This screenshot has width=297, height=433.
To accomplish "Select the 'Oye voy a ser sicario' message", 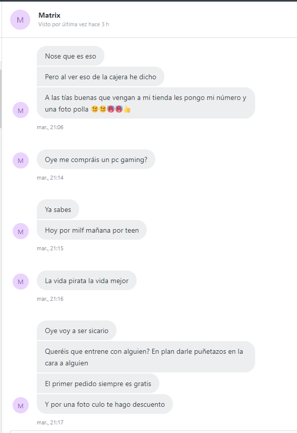I will pyautogui.click(x=77, y=330).
